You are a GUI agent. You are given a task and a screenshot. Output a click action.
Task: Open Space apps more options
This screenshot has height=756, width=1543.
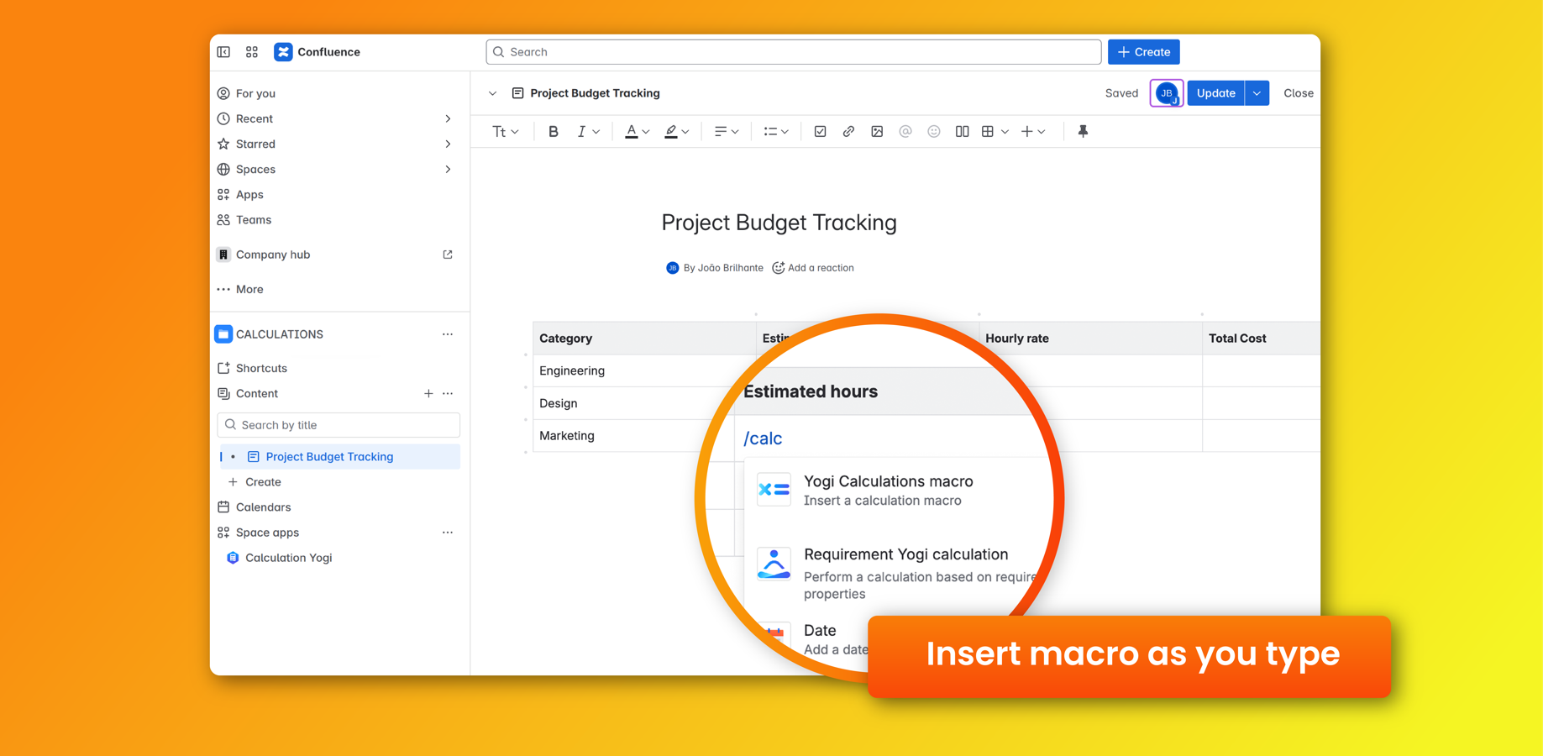448,533
